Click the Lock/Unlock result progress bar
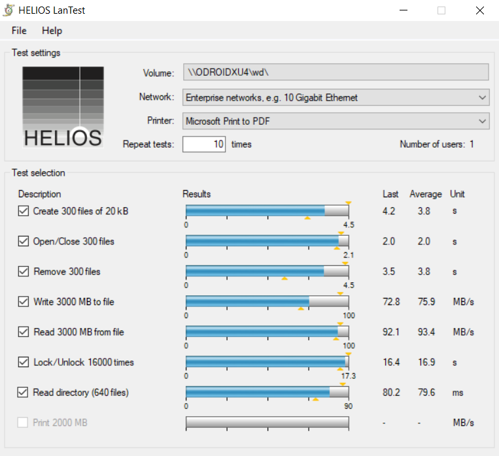The height and width of the screenshot is (456, 499). 267,362
